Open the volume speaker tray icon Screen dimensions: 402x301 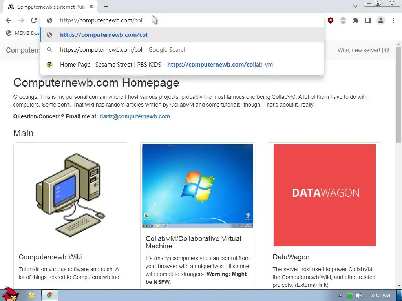coord(359,296)
